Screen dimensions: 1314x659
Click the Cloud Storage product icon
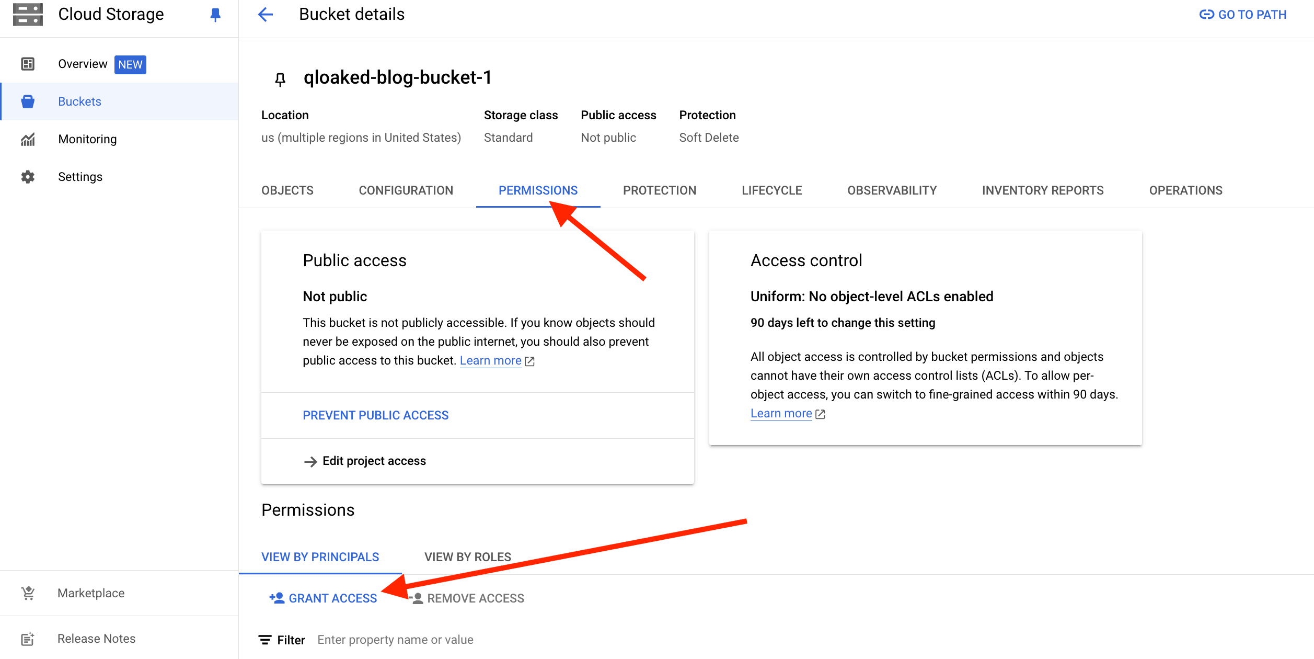click(x=28, y=14)
